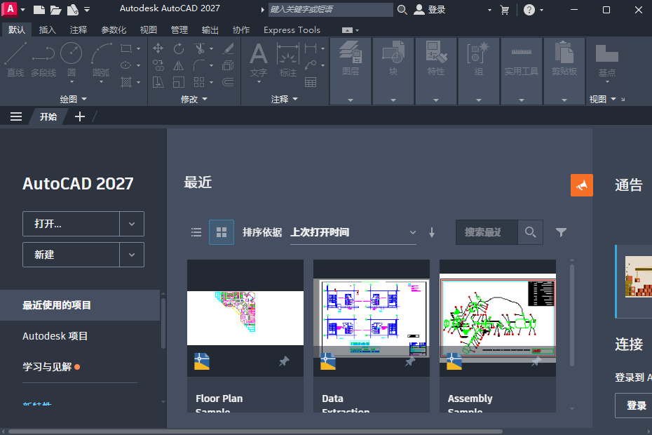Switch recent files to list view
The image size is (652, 435).
tap(196, 232)
